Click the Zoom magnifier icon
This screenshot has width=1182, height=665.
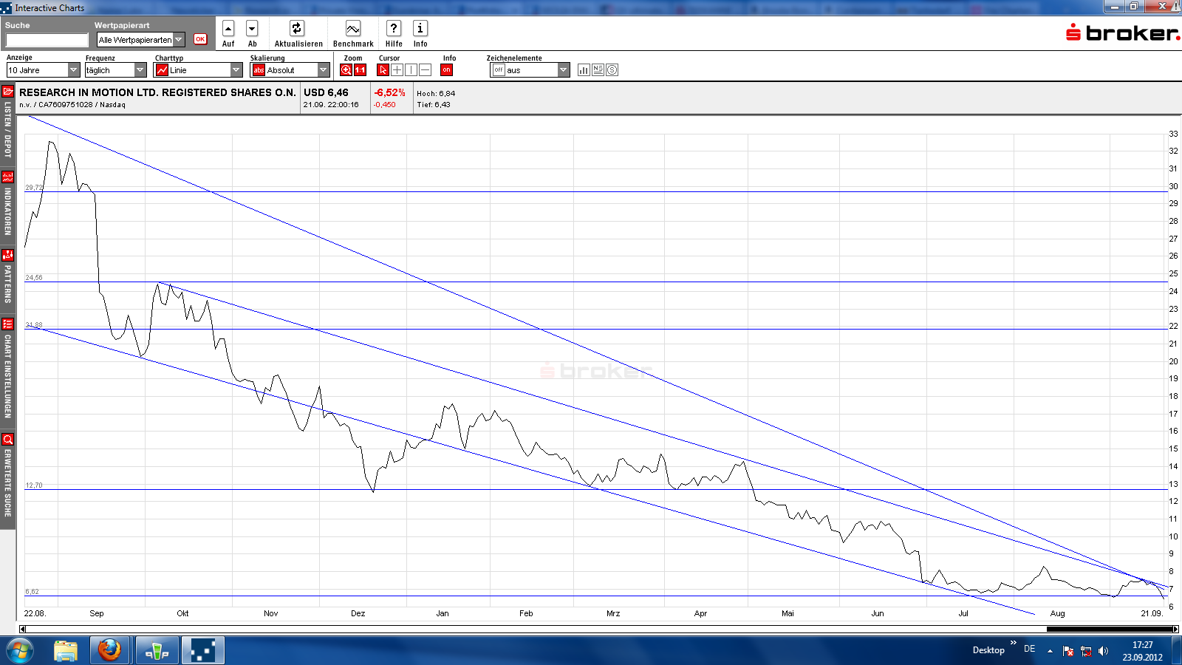pos(346,70)
